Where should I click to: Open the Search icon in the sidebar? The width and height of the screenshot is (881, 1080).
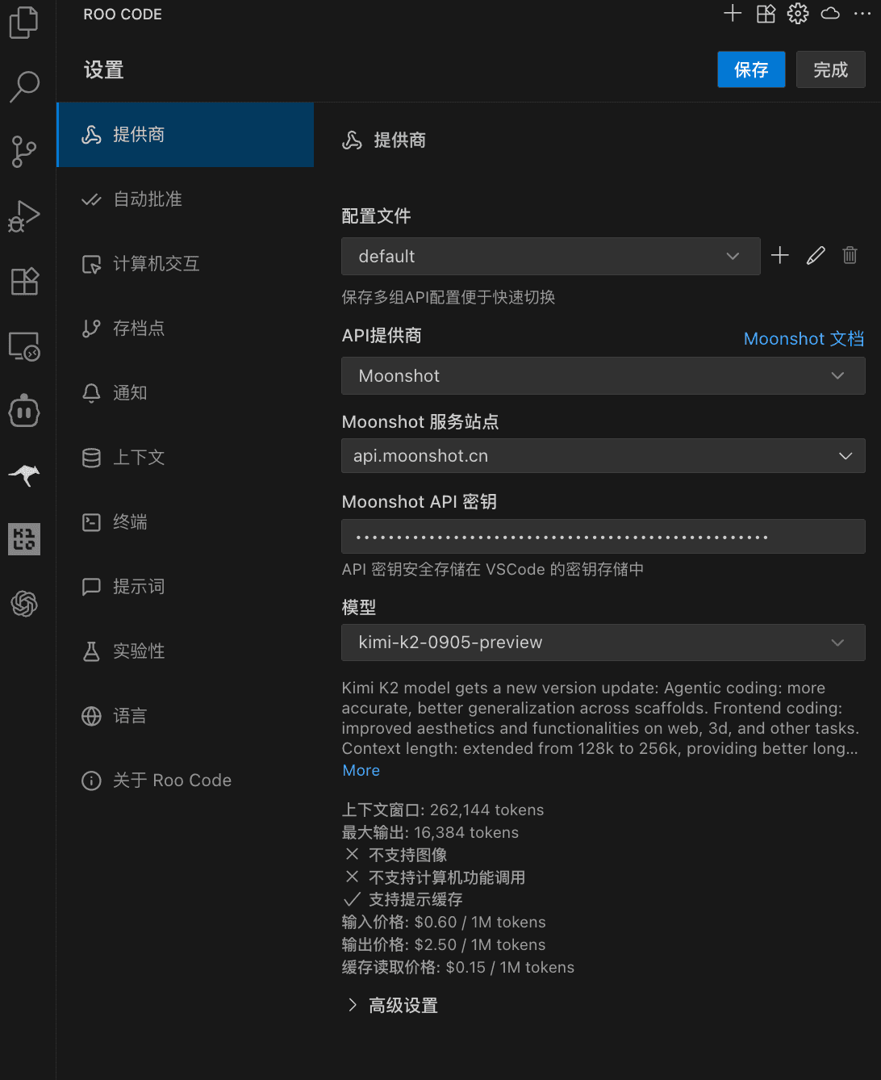[23, 87]
